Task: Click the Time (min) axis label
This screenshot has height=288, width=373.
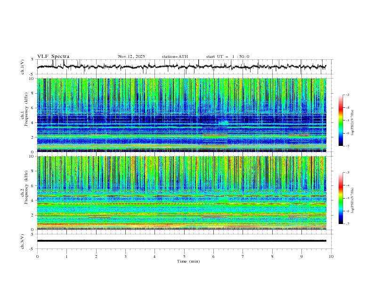Action: coord(188,261)
